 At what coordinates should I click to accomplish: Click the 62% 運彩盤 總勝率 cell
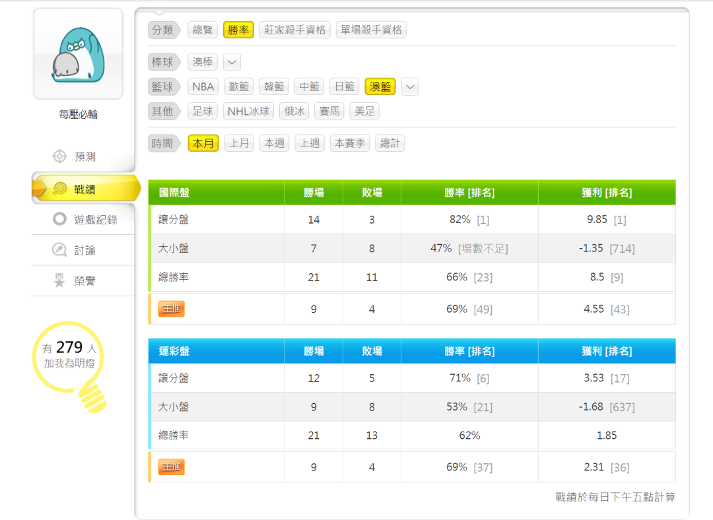pos(470,436)
